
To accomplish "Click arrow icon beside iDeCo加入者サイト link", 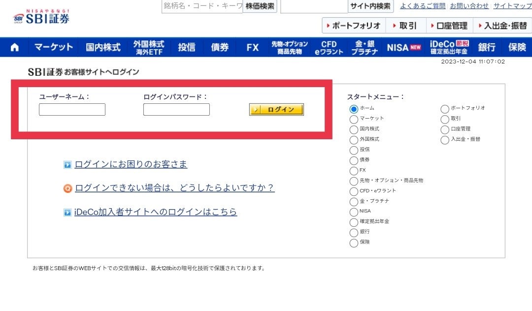I will click(x=67, y=213).
